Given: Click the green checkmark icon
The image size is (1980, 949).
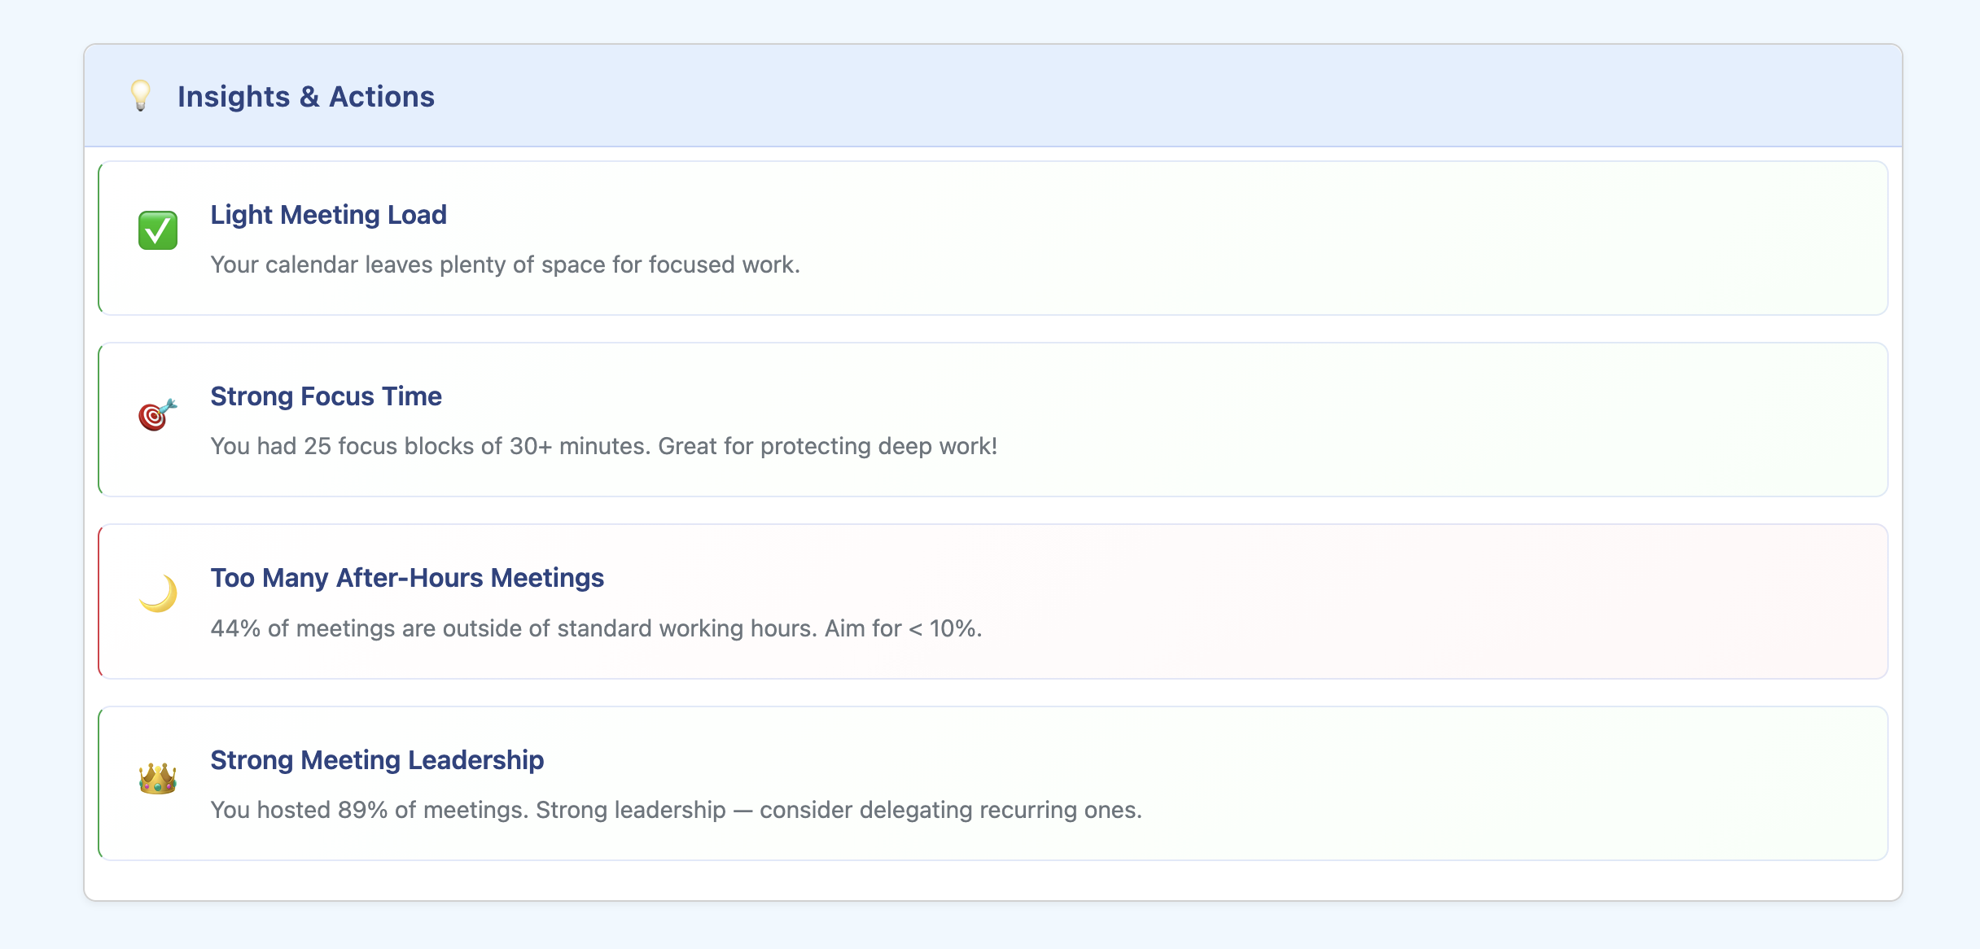Looking at the screenshot, I should coord(158,230).
